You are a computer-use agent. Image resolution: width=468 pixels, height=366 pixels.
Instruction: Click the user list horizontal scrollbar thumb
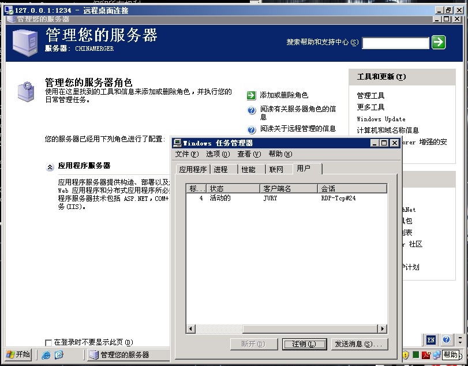[310, 329]
